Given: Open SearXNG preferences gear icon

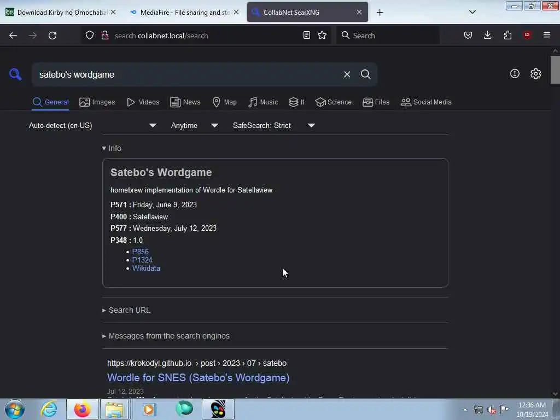Looking at the screenshot, I should pyautogui.click(x=535, y=74).
